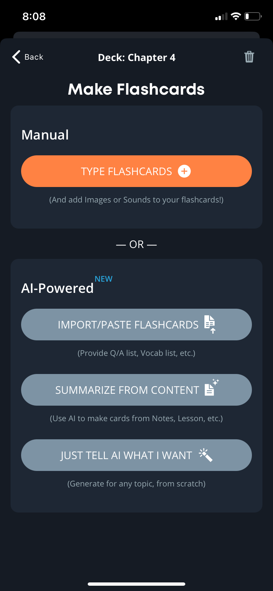The image size is (273, 591).
Task: Go back using the Back text
Action: click(34, 57)
